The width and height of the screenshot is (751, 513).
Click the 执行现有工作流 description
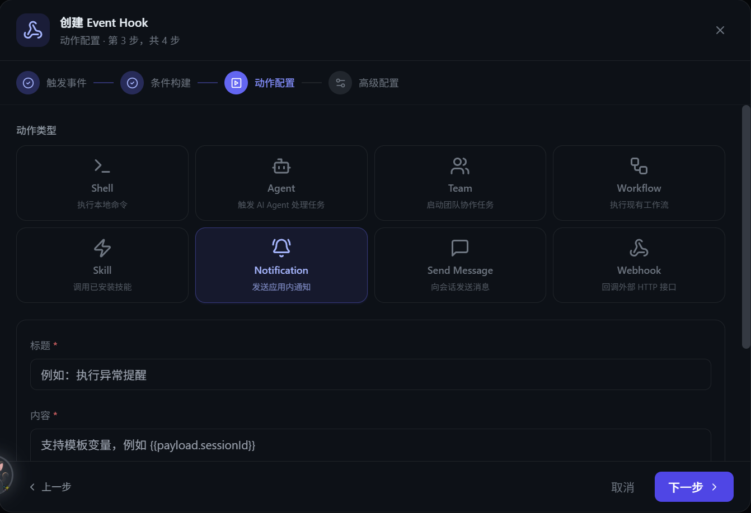(x=639, y=205)
